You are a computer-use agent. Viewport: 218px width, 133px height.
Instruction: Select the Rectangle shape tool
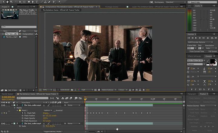coord(29,2)
